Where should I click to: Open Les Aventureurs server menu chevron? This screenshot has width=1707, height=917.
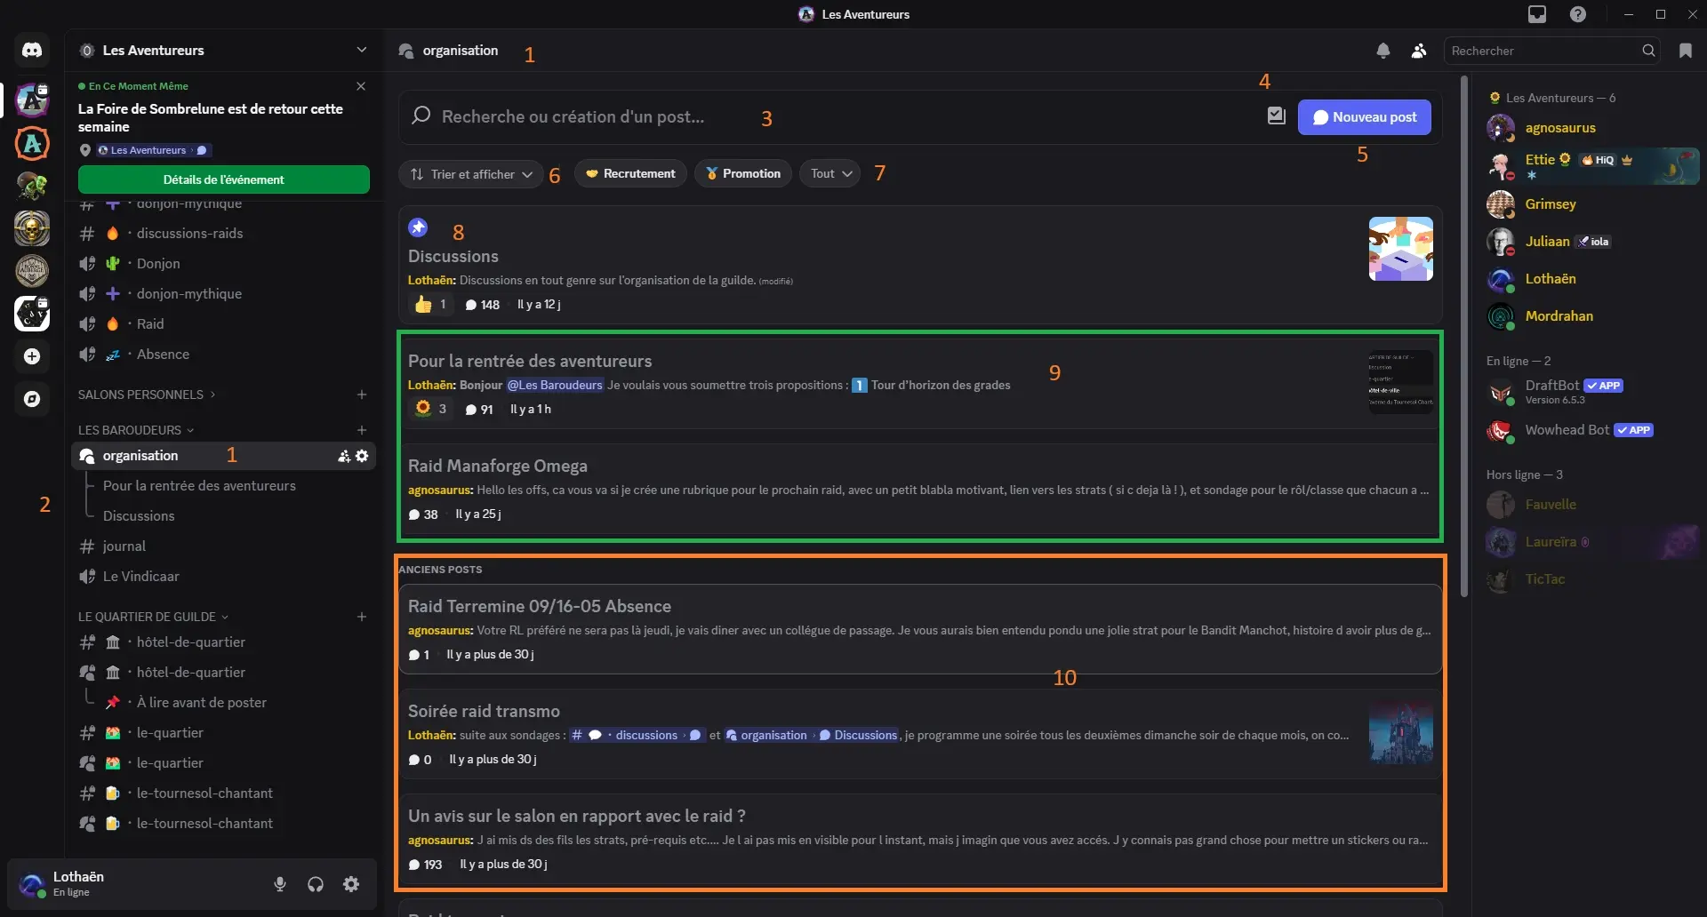(361, 50)
